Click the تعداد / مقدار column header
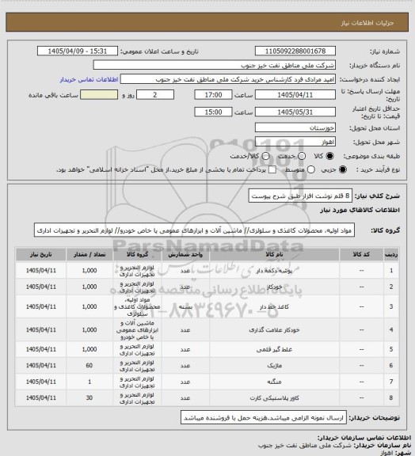 point(89,254)
